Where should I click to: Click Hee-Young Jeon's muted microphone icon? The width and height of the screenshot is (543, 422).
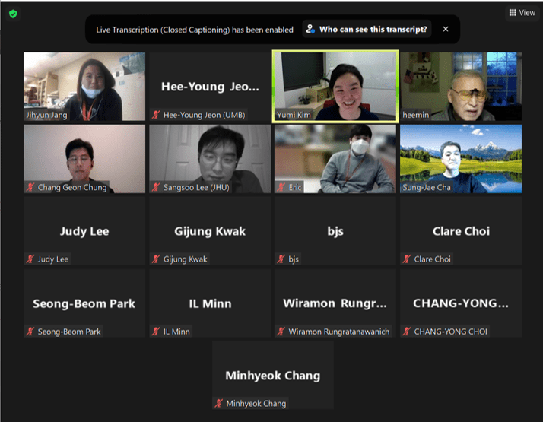156,115
